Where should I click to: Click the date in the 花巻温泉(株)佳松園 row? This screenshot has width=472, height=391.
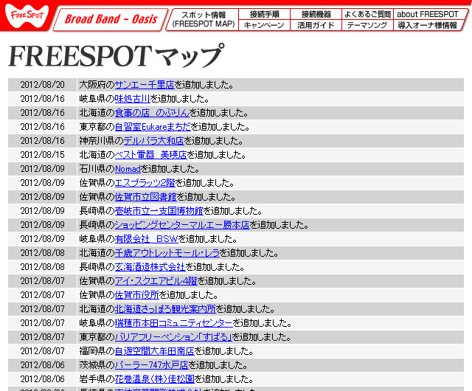point(43,378)
